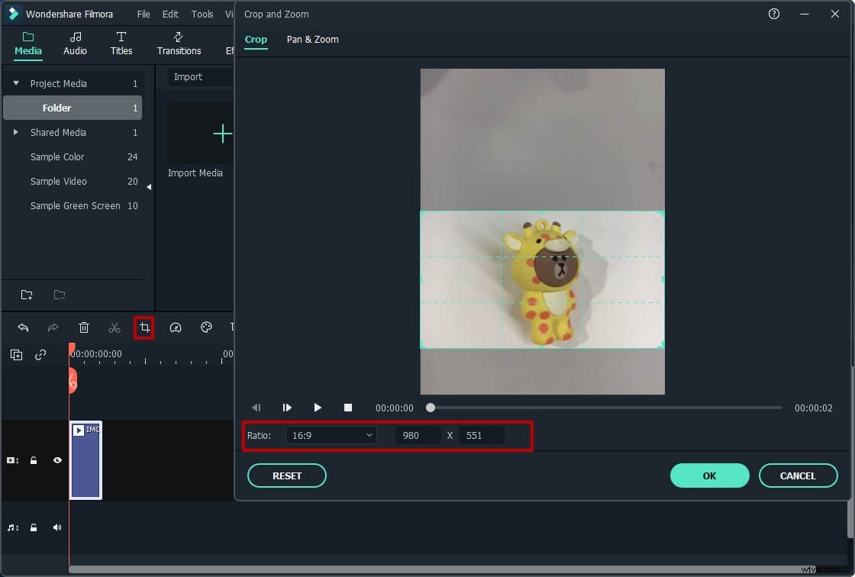This screenshot has height=577, width=855.
Task: Click the playback progress slider
Action: 430,408
